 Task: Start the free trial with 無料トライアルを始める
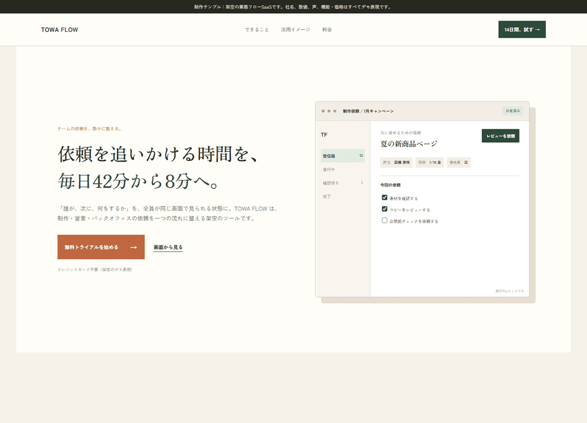coord(101,247)
